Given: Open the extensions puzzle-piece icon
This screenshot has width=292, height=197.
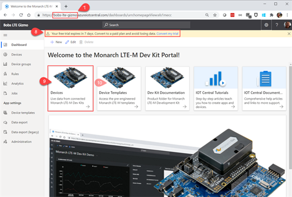Looking at the screenshot, I should [x=272, y=15].
